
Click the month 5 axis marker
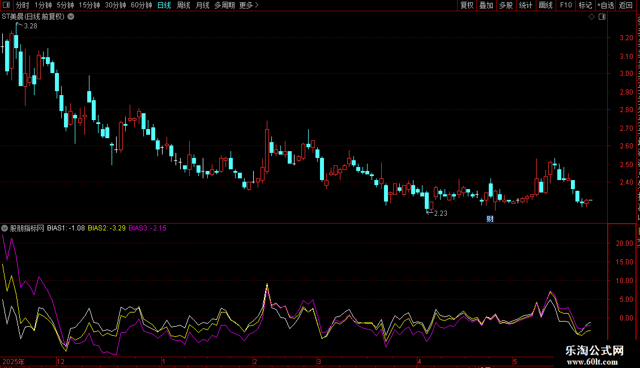point(515,361)
